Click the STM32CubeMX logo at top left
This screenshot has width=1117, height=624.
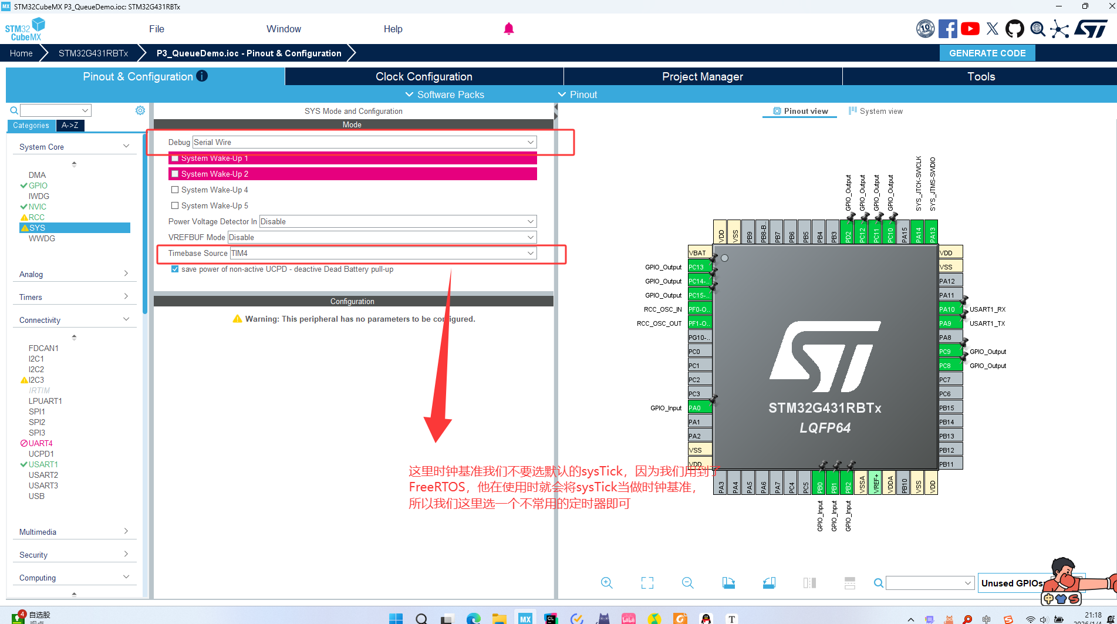(x=25, y=29)
